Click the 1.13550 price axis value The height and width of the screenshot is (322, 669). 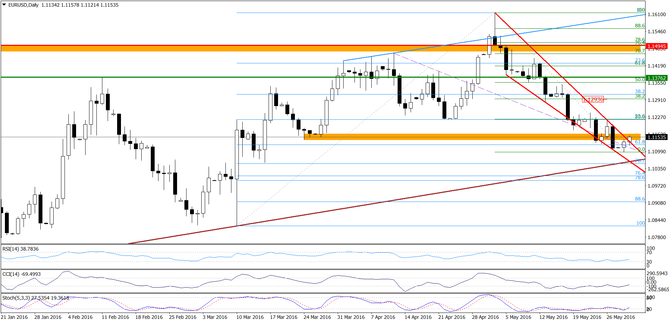657,83
